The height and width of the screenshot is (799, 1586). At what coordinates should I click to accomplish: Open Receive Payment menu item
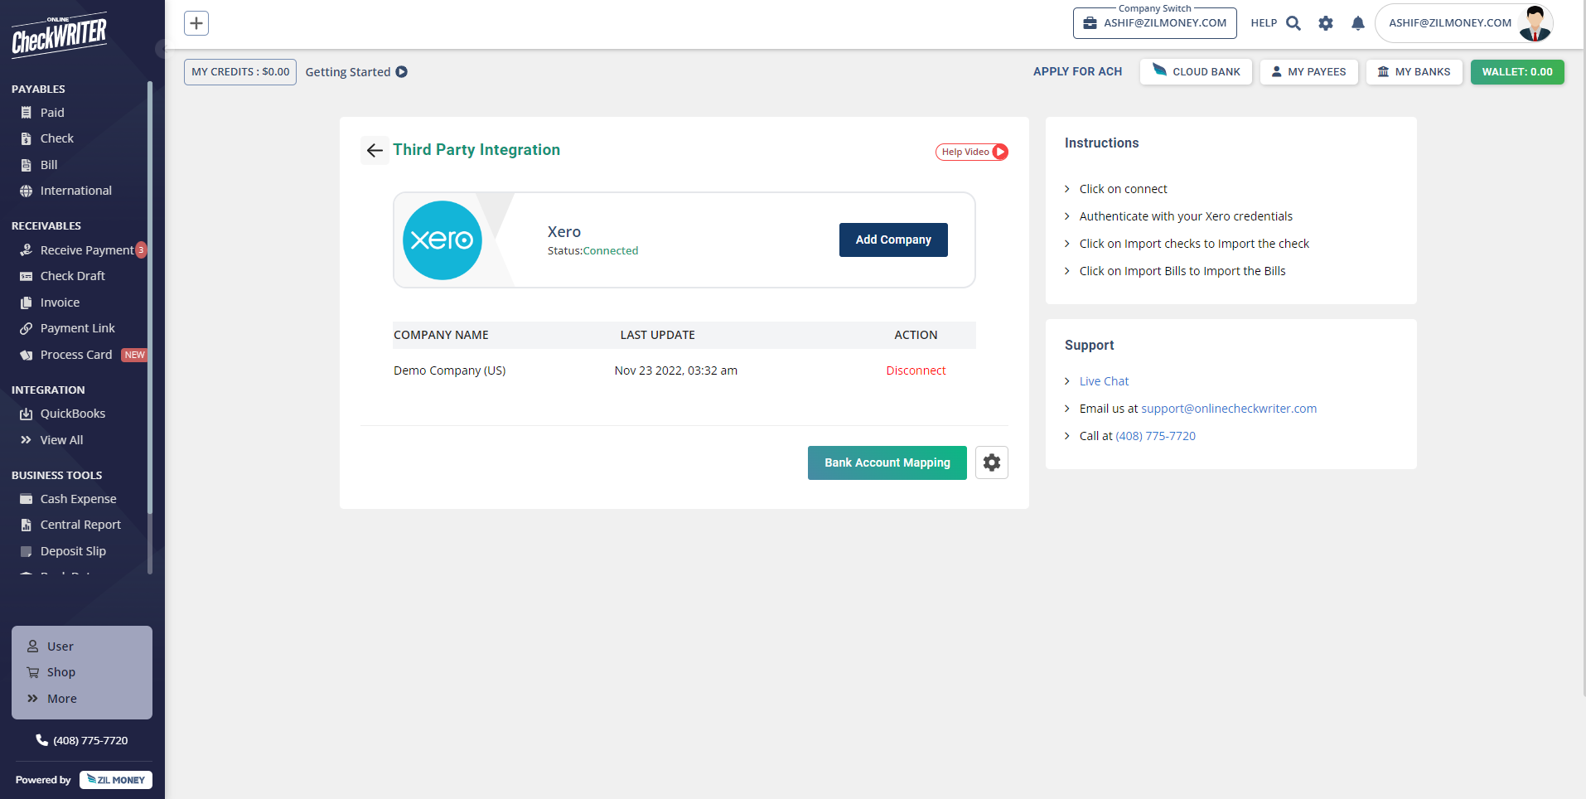click(86, 250)
